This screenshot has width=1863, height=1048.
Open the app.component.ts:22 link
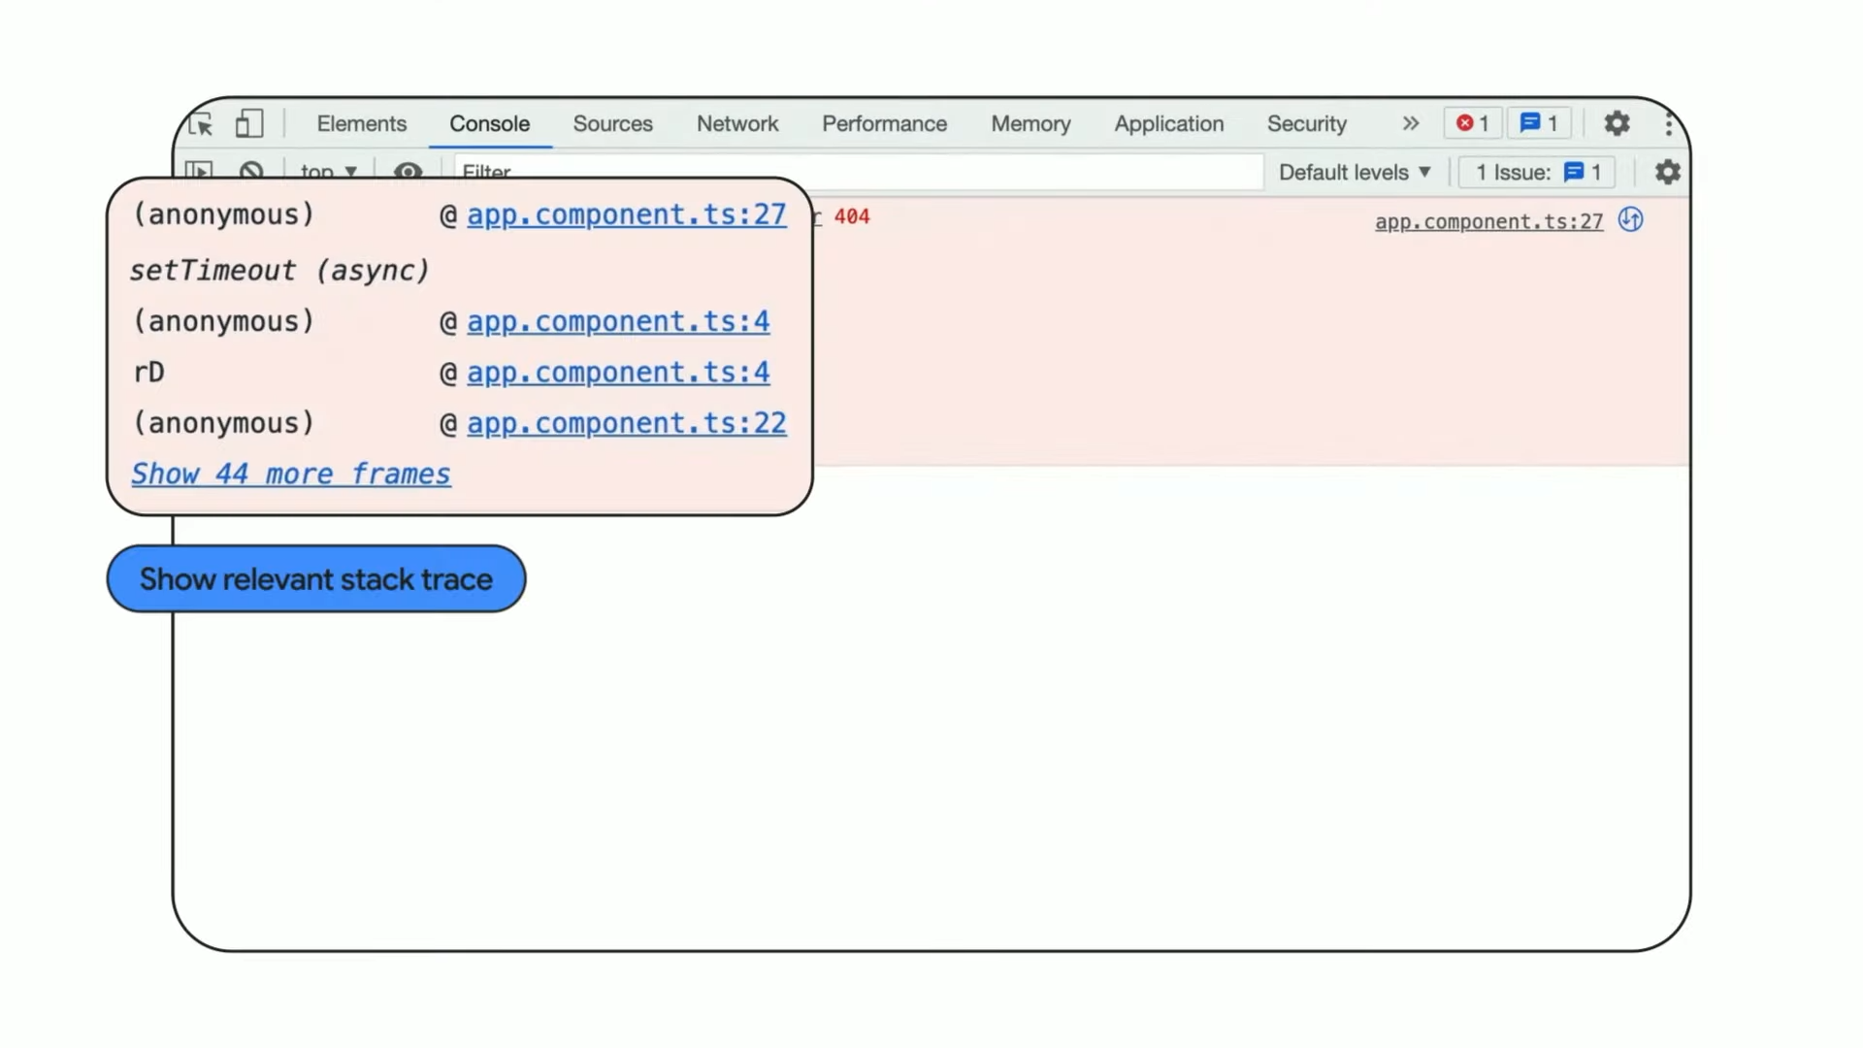pos(627,423)
